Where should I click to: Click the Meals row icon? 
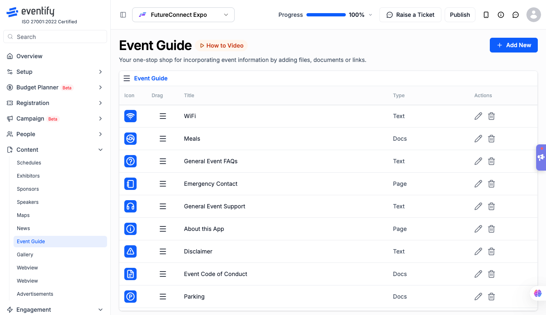click(x=130, y=139)
